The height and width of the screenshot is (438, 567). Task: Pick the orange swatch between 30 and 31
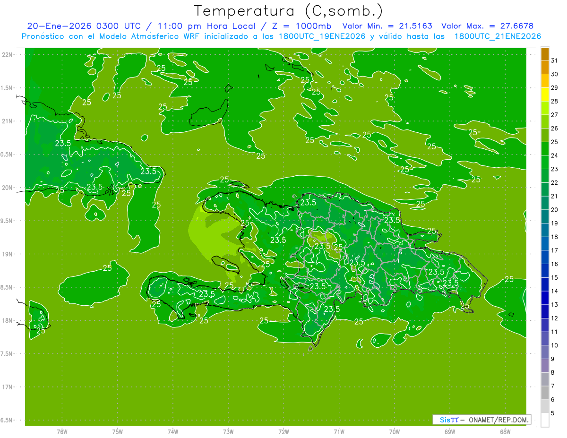(545, 68)
